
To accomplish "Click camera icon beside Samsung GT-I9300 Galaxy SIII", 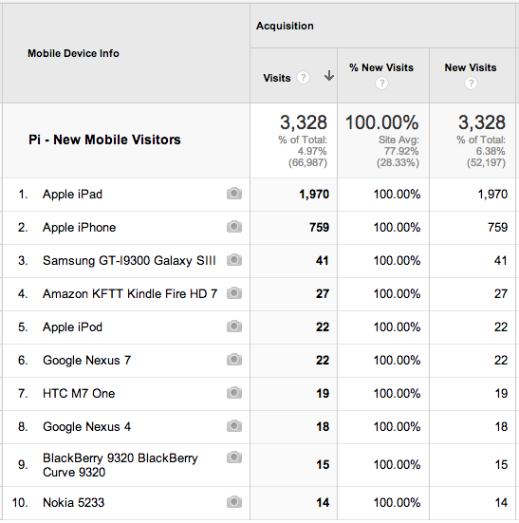I will coord(234,260).
